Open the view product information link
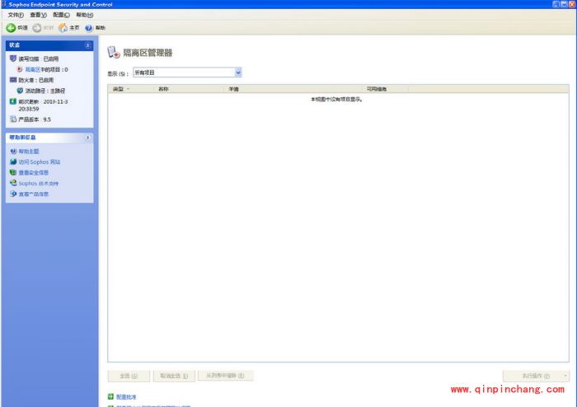 pos(34,194)
